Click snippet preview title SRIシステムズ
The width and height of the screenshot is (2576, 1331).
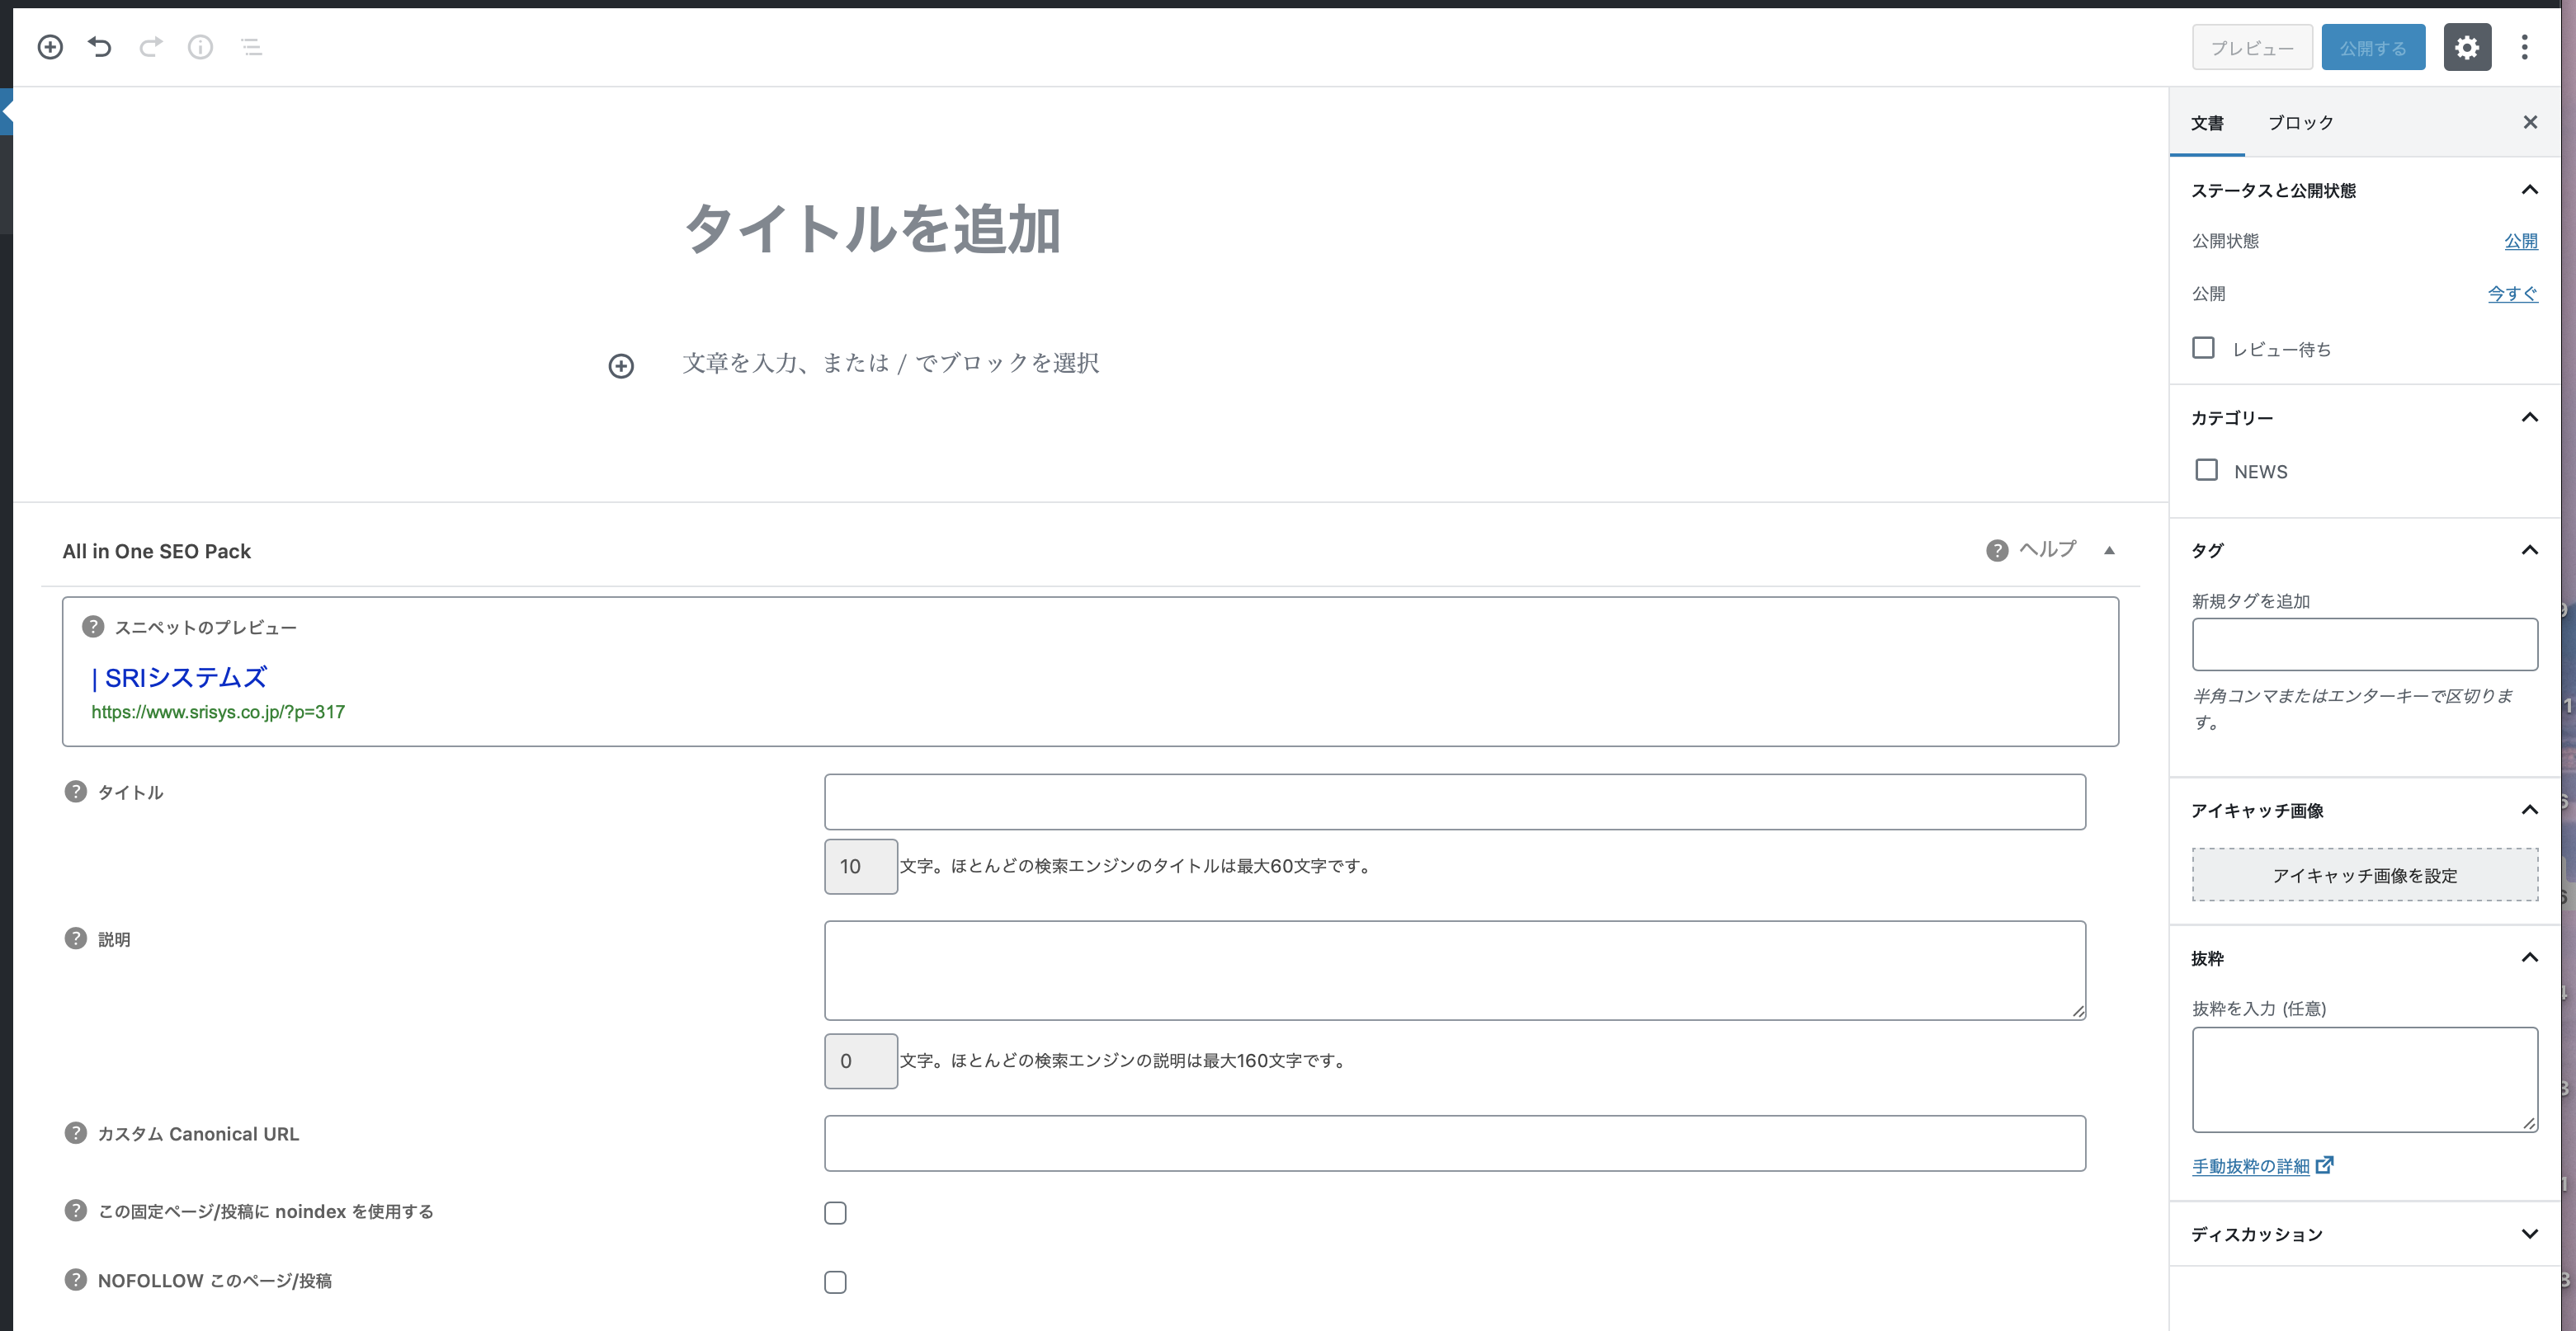click(179, 678)
